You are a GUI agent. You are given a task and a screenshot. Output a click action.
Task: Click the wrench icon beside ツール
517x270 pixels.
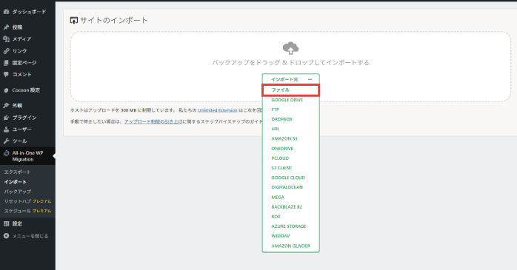click(x=6, y=141)
